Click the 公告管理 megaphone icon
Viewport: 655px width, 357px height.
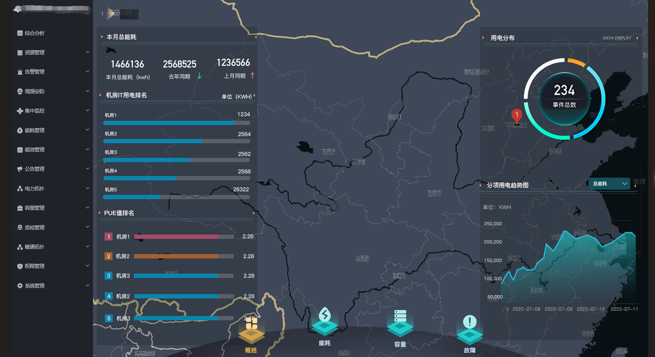pos(20,169)
